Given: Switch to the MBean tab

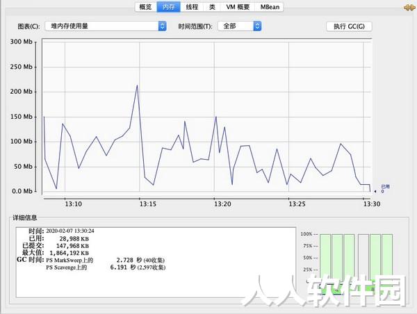Looking at the screenshot, I should point(270,7).
